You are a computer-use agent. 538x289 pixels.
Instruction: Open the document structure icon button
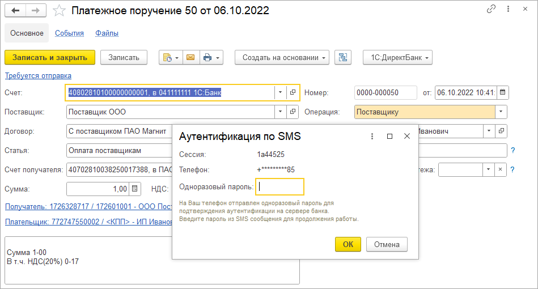tap(343, 57)
